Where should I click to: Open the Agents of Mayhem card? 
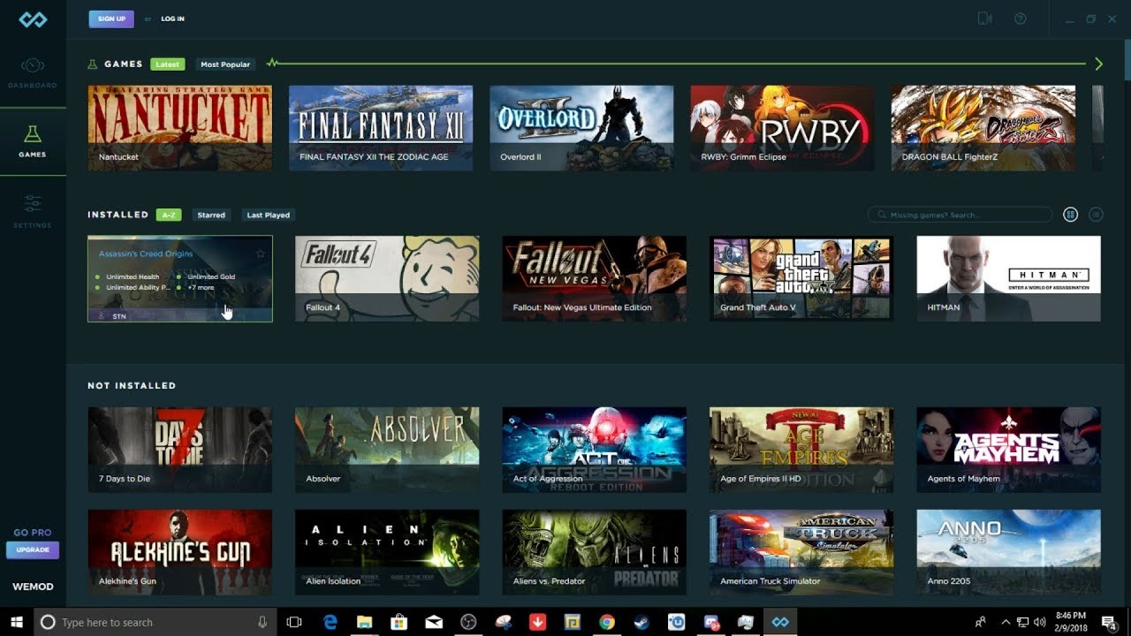[x=1009, y=450]
